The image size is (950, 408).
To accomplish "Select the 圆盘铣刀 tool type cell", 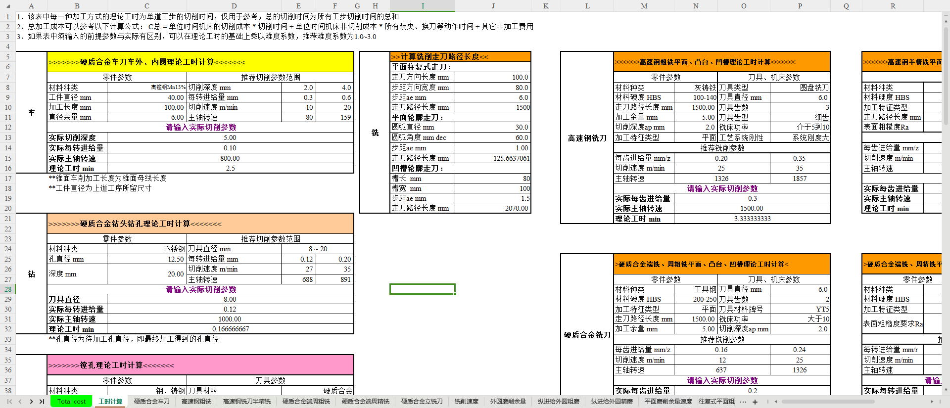I will 800,88.
